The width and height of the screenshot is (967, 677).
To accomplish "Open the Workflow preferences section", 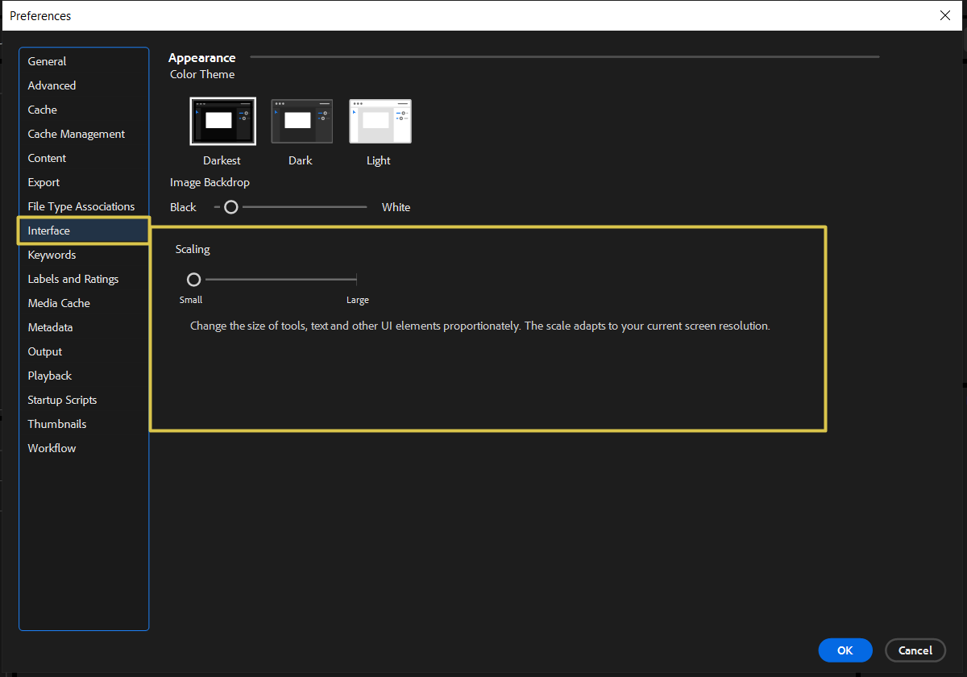I will pyautogui.click(x=52, y=448).
